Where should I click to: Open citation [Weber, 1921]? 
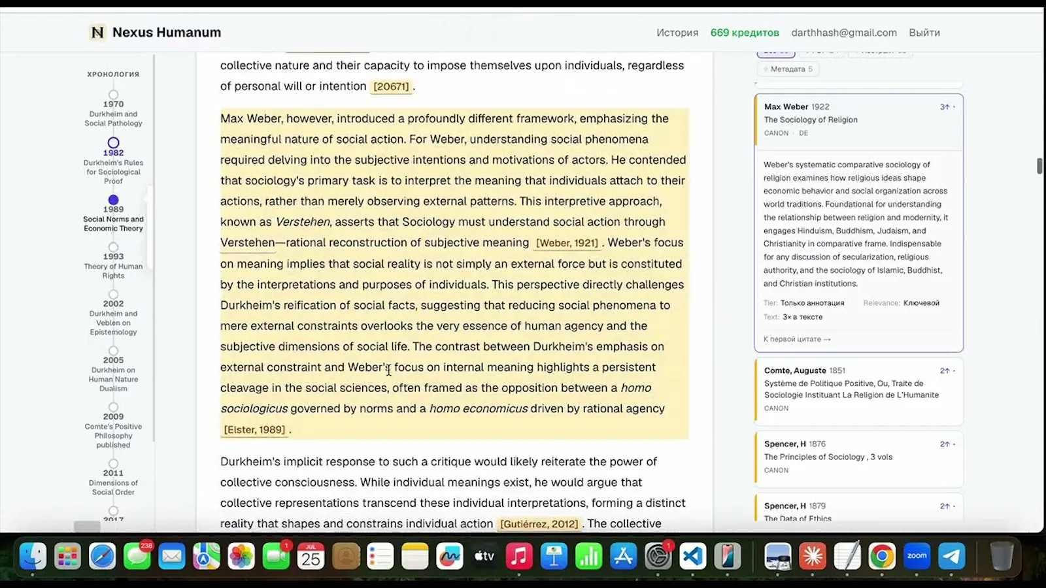(x=567, y=243)
